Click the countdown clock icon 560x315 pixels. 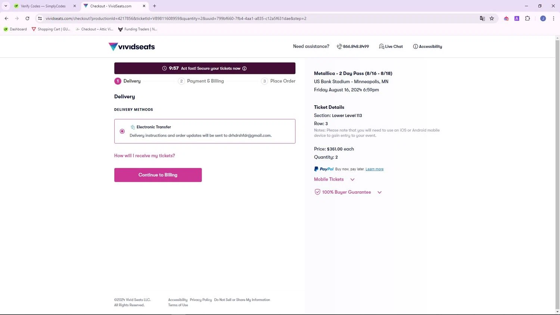tap(164, 68)
